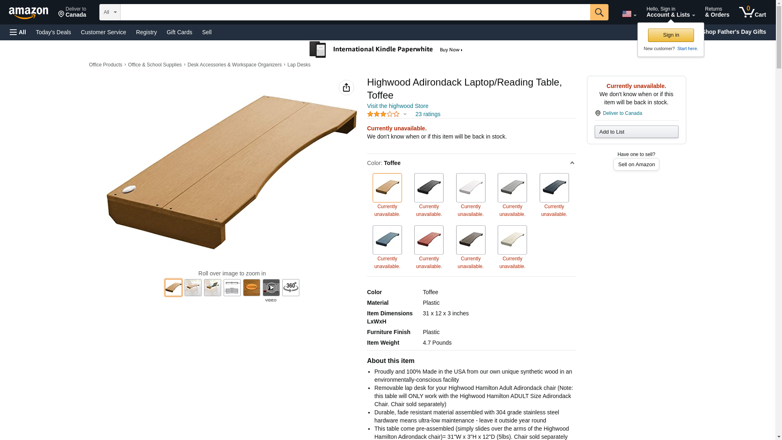782x440 pixels.
Task: Open the 360 degree view thumbnail
Action: [x=291, y=288]
